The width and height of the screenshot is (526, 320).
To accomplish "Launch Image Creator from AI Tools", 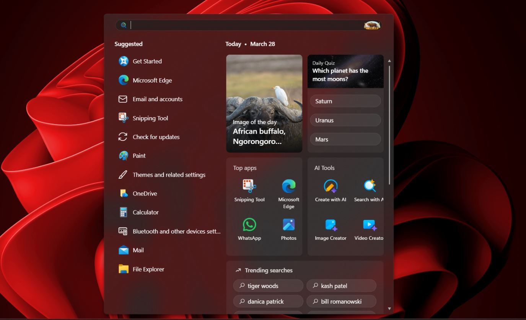I will click(x=330, y=225).
